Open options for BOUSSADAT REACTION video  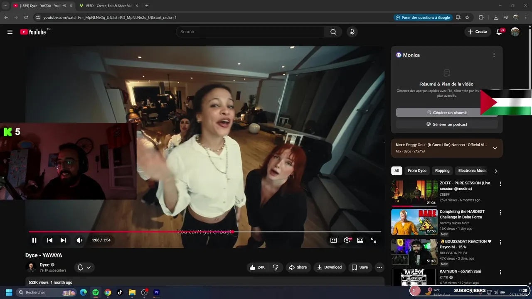click(x=500, y=242)
